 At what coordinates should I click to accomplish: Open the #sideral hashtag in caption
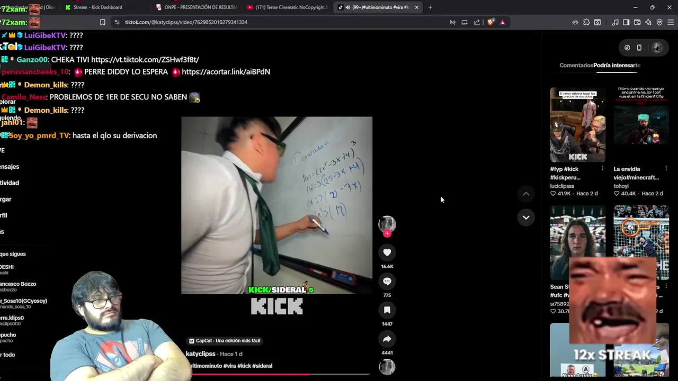pyautogui.click(x=263, y=366)
